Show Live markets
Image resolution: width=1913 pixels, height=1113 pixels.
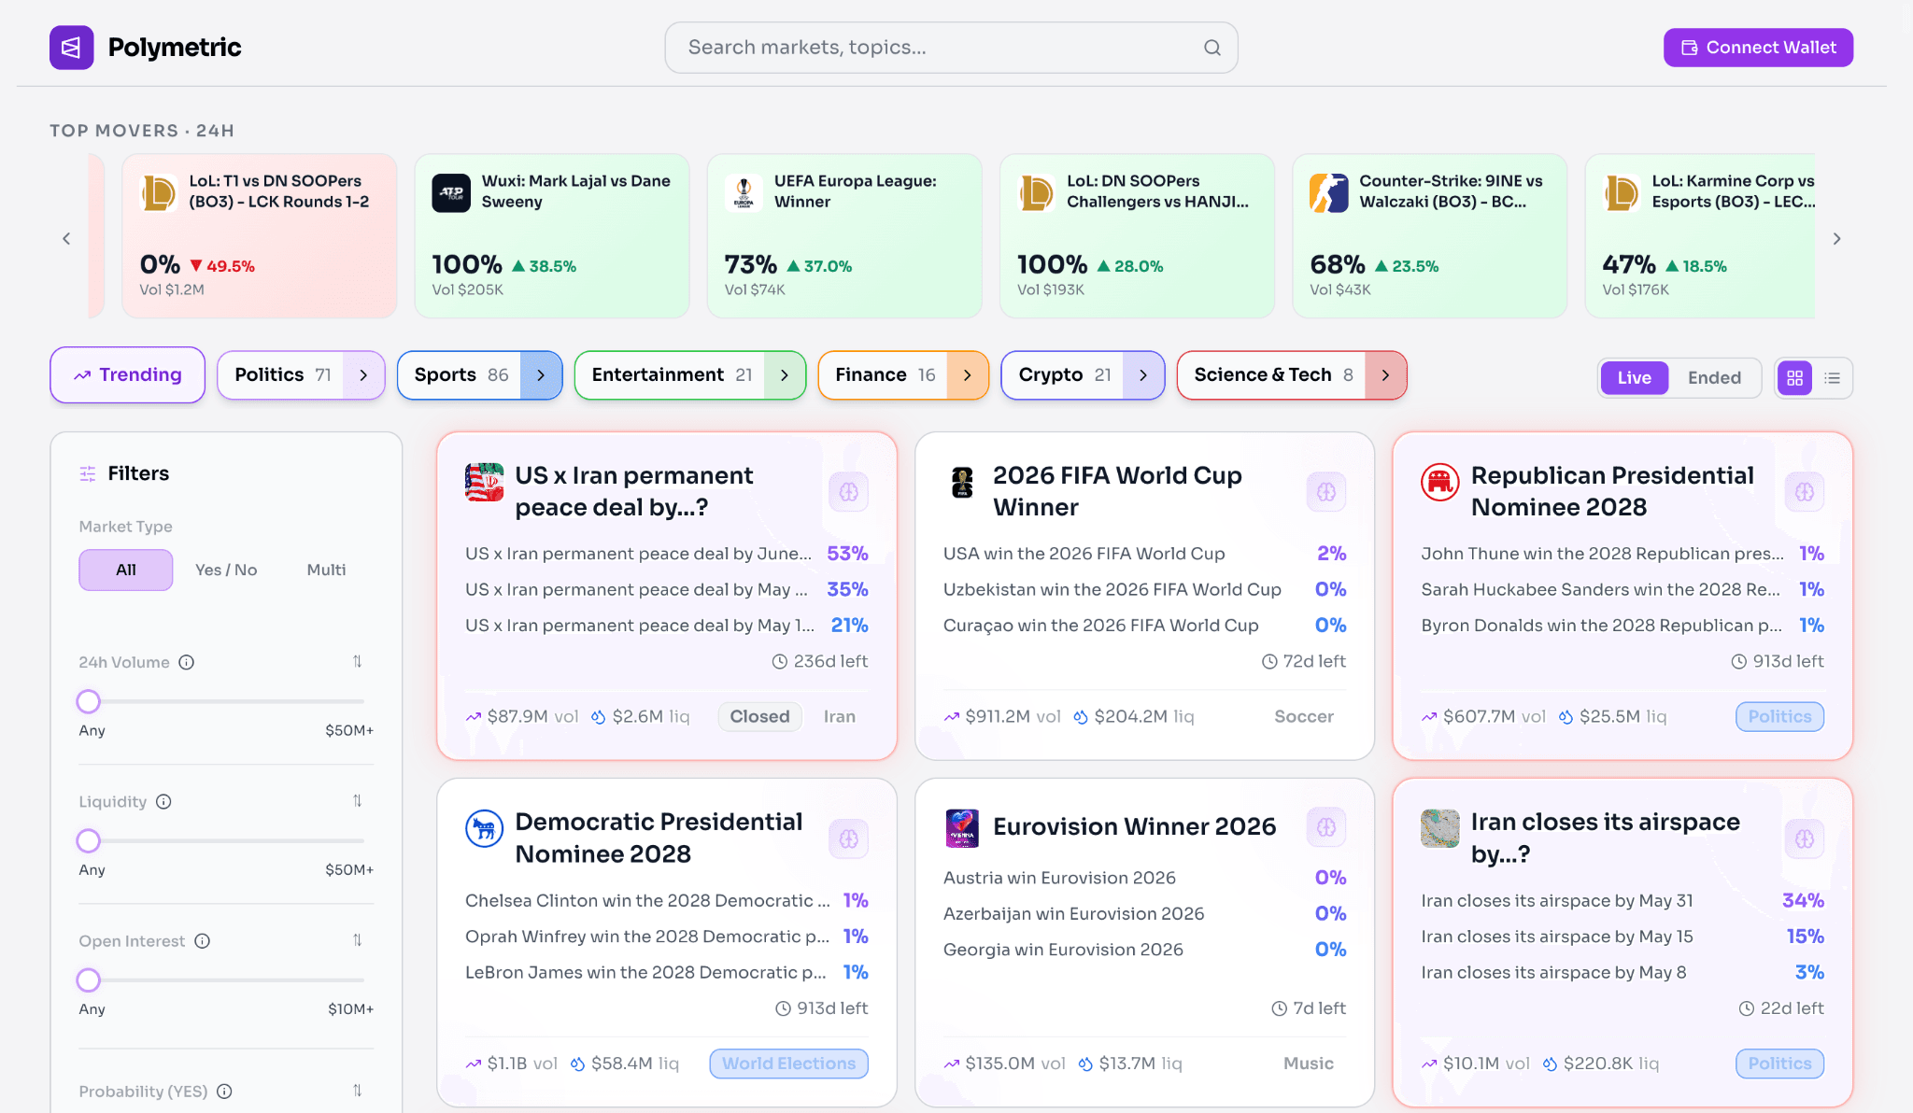click(1634, 378)
